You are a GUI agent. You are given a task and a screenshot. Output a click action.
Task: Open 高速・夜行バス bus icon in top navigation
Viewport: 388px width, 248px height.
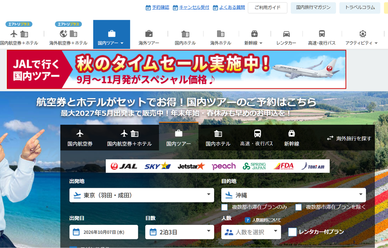(322, 34)
